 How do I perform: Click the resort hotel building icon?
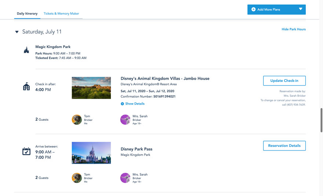(26, 87)
